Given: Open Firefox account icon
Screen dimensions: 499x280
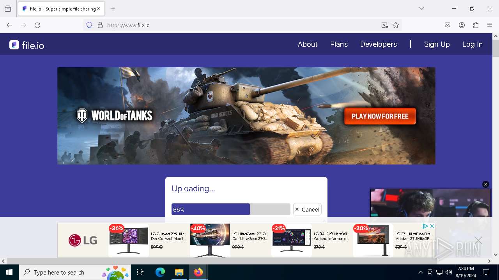Looking at the screenshot, I should pos(462,25).
